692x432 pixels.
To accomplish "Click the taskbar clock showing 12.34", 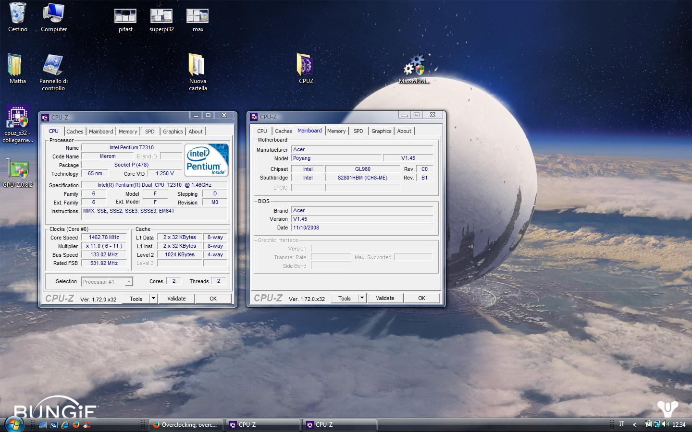I will [679, 425].
